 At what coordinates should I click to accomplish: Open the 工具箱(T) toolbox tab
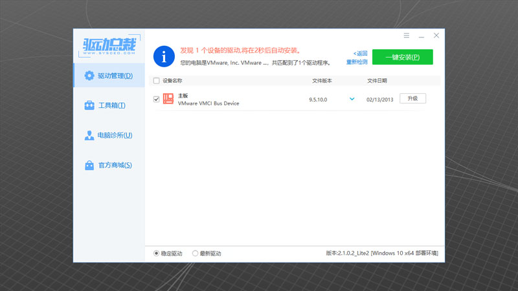(x=109, y=105)
